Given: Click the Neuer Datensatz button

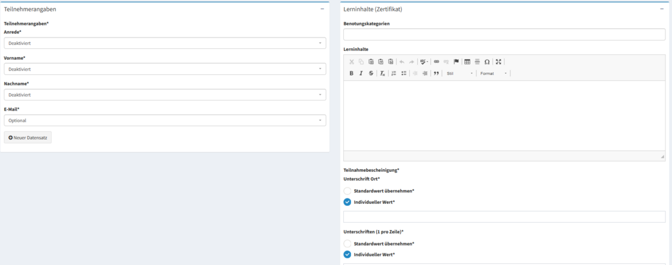Looking at the screenshot, I should coord(28,138).
